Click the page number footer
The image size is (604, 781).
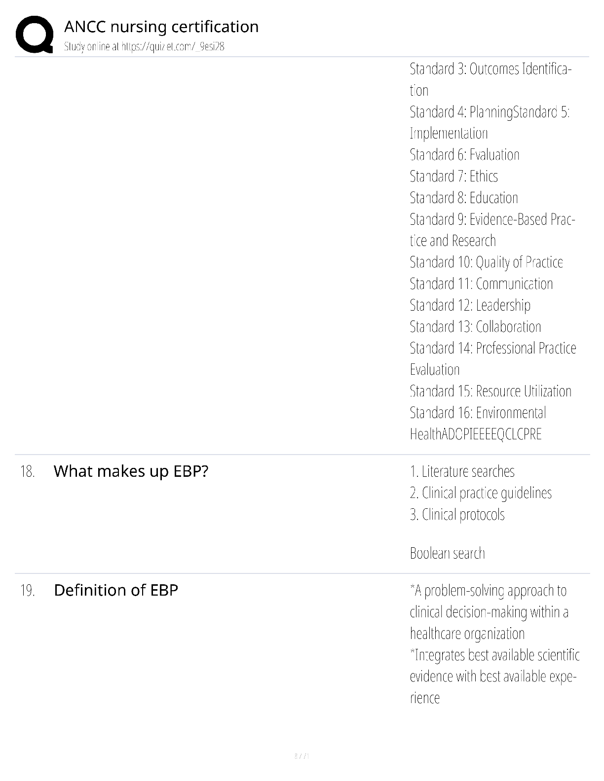pos(302,756)
